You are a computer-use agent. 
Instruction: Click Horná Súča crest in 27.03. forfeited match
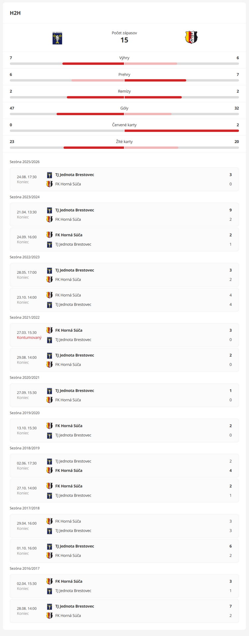pos(49,330)
